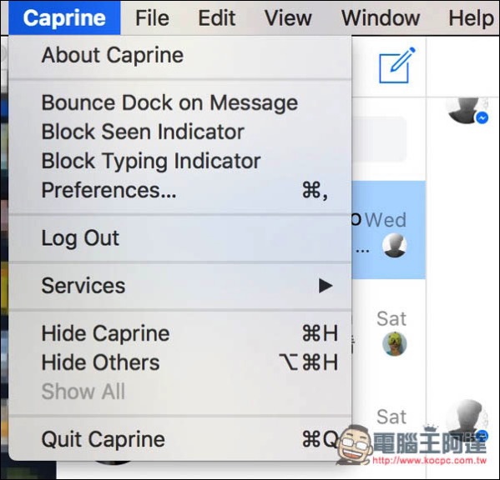This screenshot has height=480, width=500.
Task: Open the File menu
Action: (x=152, y=17)
